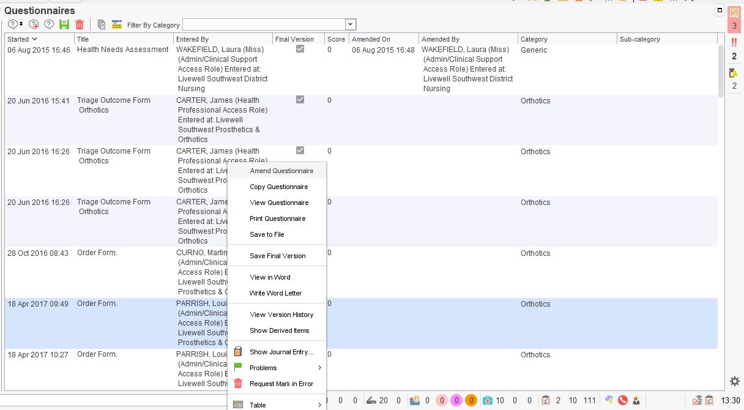This screenshot has height=410, width=744.
Task: Choose Copy Questionnaire from context menu
Action: click(277, 187)
